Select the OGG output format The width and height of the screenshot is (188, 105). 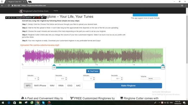pos(70,85)
